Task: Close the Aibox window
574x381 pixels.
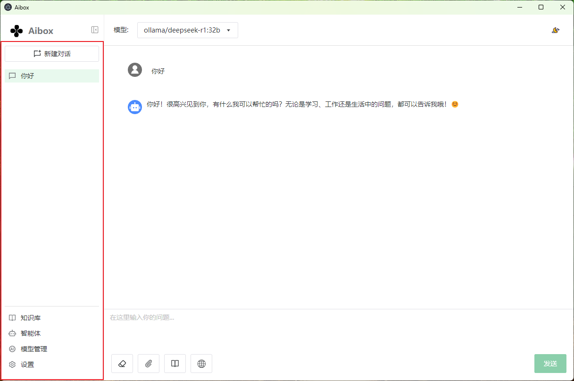Action: [563, 7]
